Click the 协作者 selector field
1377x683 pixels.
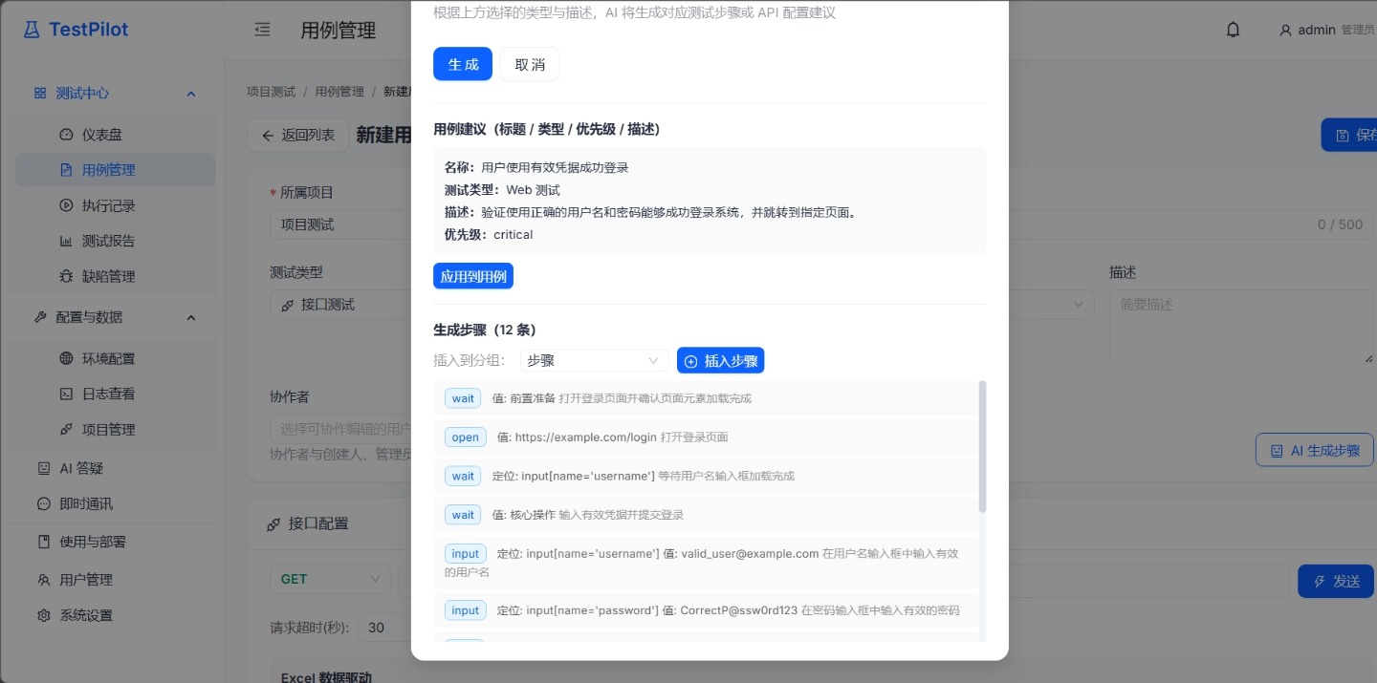pyautogui.click(x=340, y=429)
